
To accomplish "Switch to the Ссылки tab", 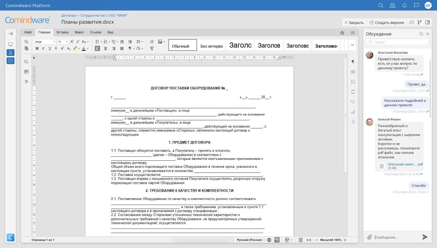I will point(96,32).
